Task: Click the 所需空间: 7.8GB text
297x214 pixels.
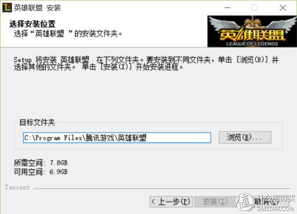Action: point(41,163)
